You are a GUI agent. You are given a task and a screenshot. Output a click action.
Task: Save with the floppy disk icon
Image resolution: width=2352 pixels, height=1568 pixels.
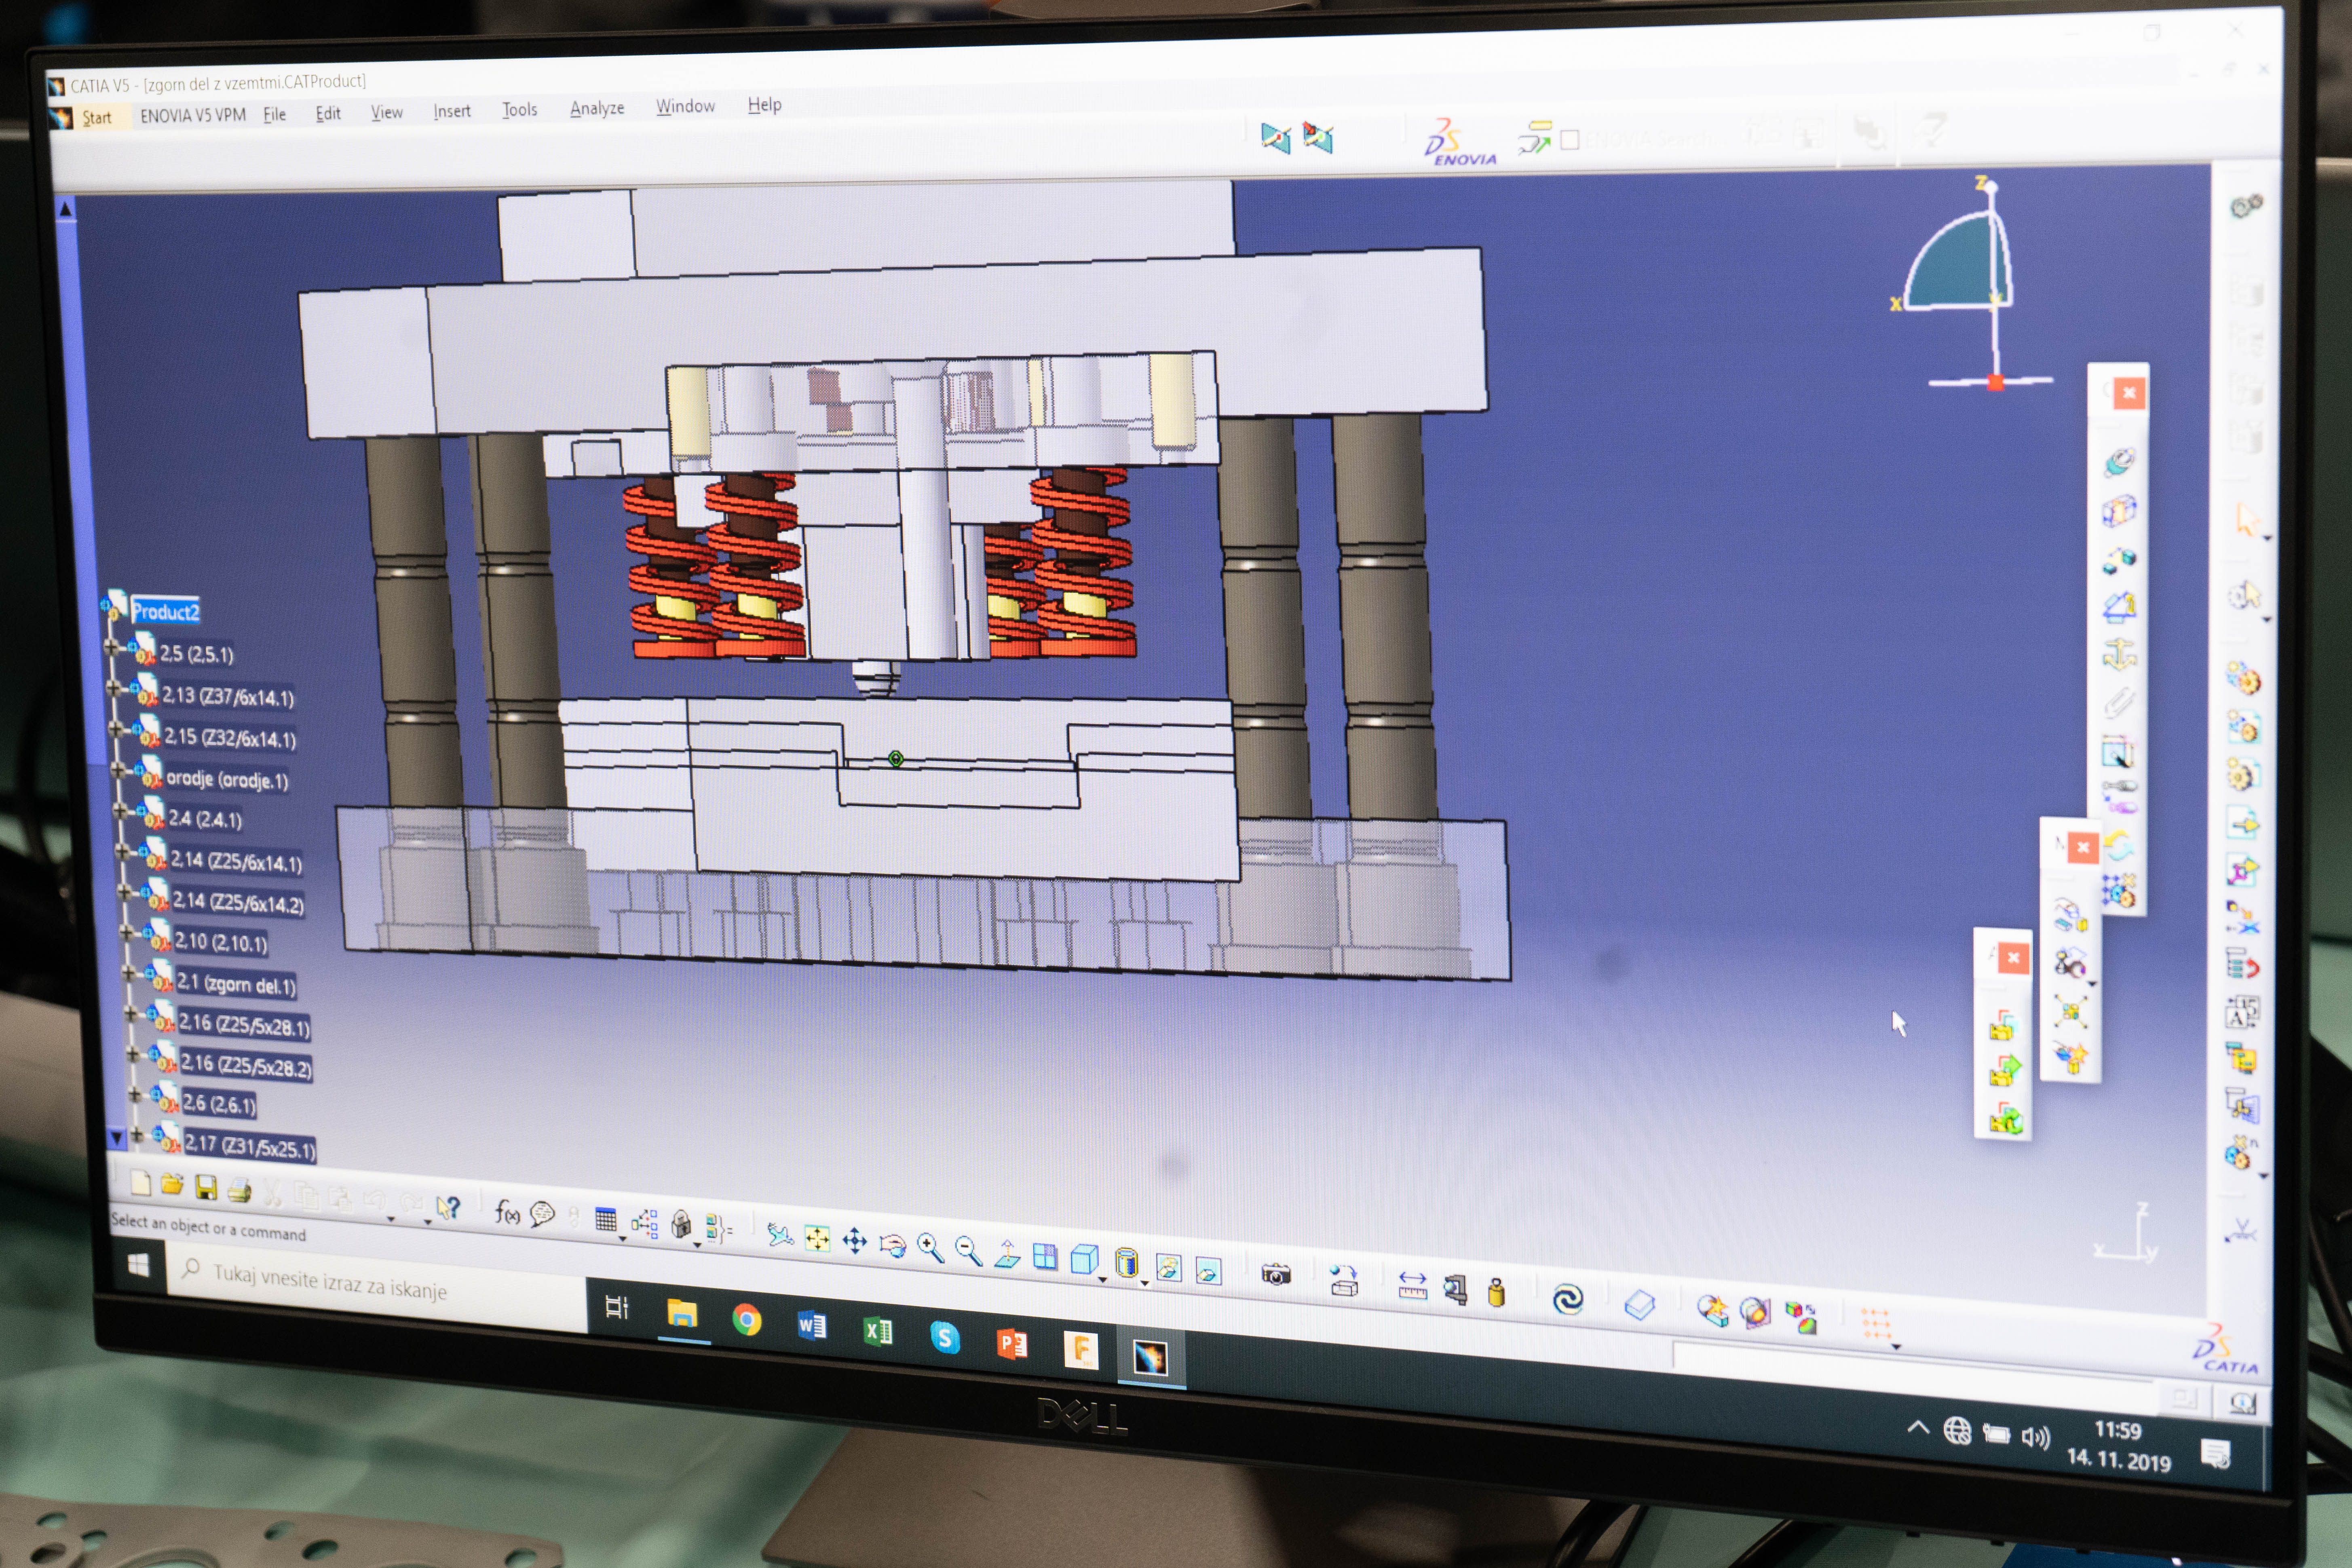[x=206, y=1187]
